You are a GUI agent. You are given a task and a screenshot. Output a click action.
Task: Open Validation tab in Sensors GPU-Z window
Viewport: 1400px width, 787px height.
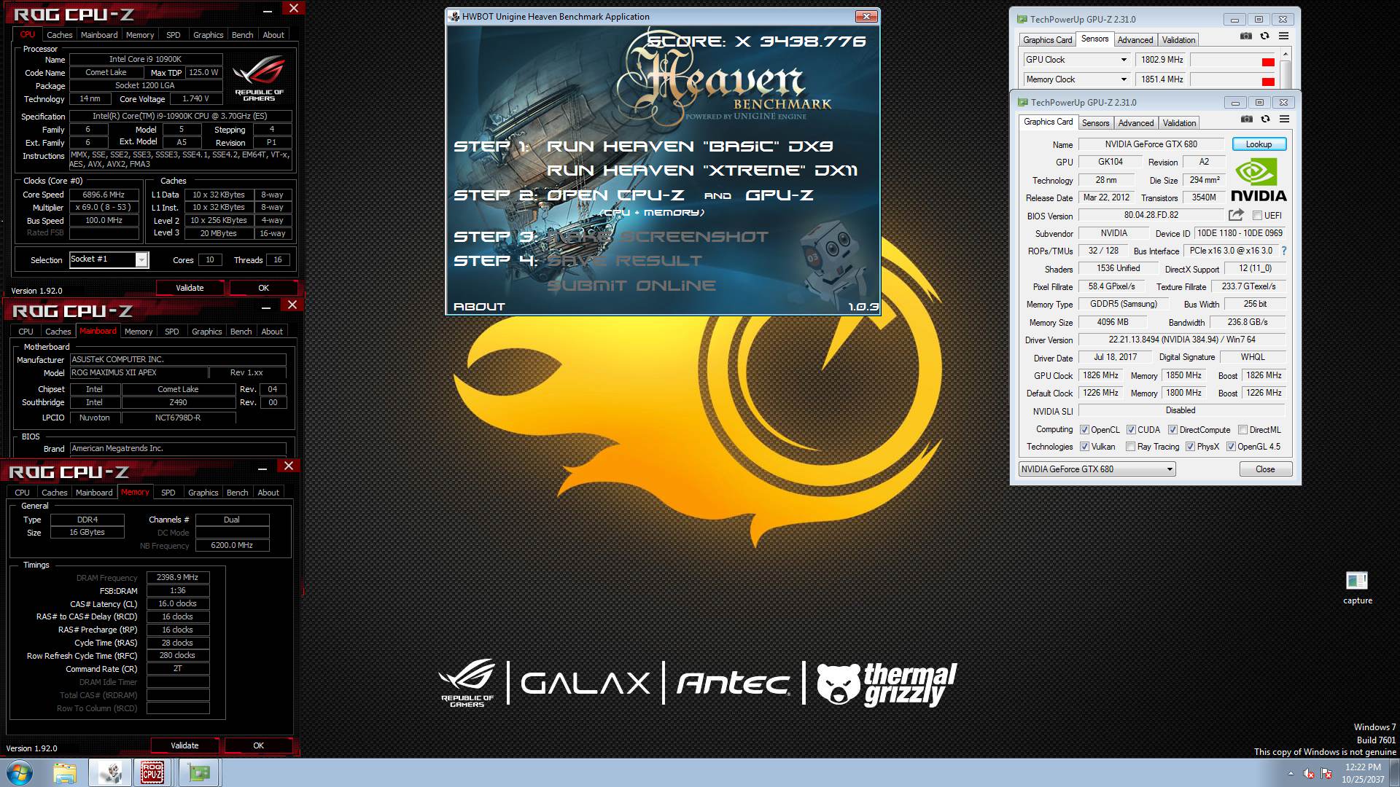pos(1178,40)
